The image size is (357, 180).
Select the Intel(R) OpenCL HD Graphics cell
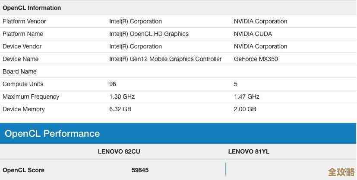coord(149,34)
